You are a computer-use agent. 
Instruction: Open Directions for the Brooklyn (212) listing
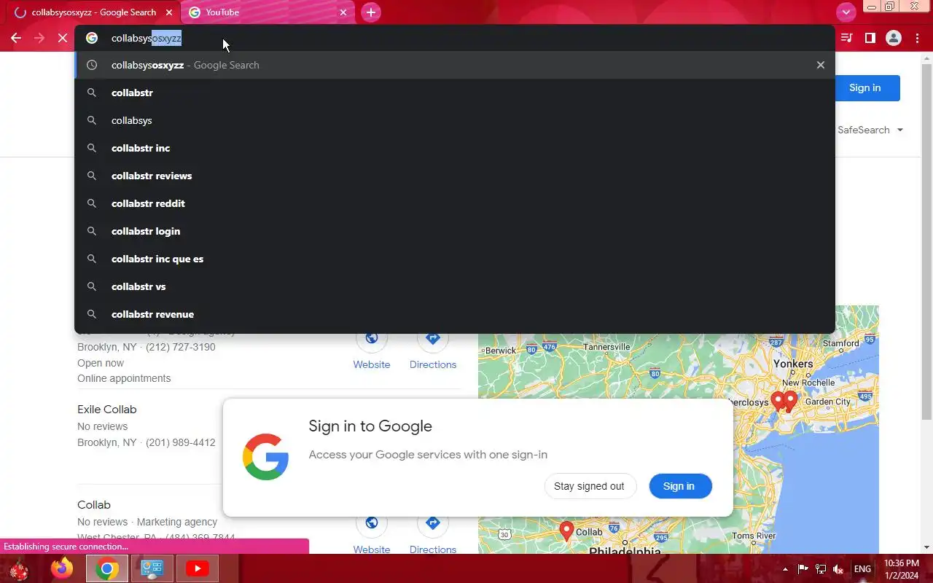point(433,351)
